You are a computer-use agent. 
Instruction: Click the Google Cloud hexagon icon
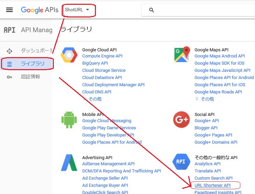click(x=69, y=55)
